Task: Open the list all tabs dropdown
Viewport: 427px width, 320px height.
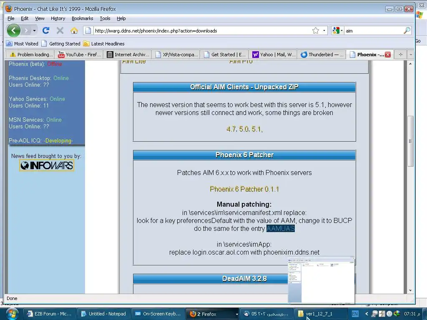Action: tap(411, 55)
